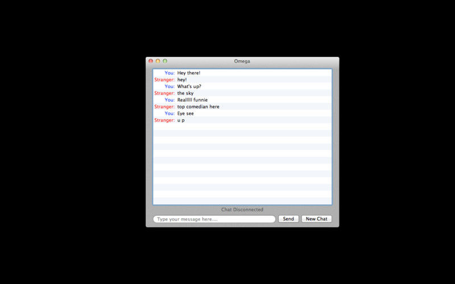455x284 pixels.
Task: Click the 'Omega' window title
Action: pos(242,61)
